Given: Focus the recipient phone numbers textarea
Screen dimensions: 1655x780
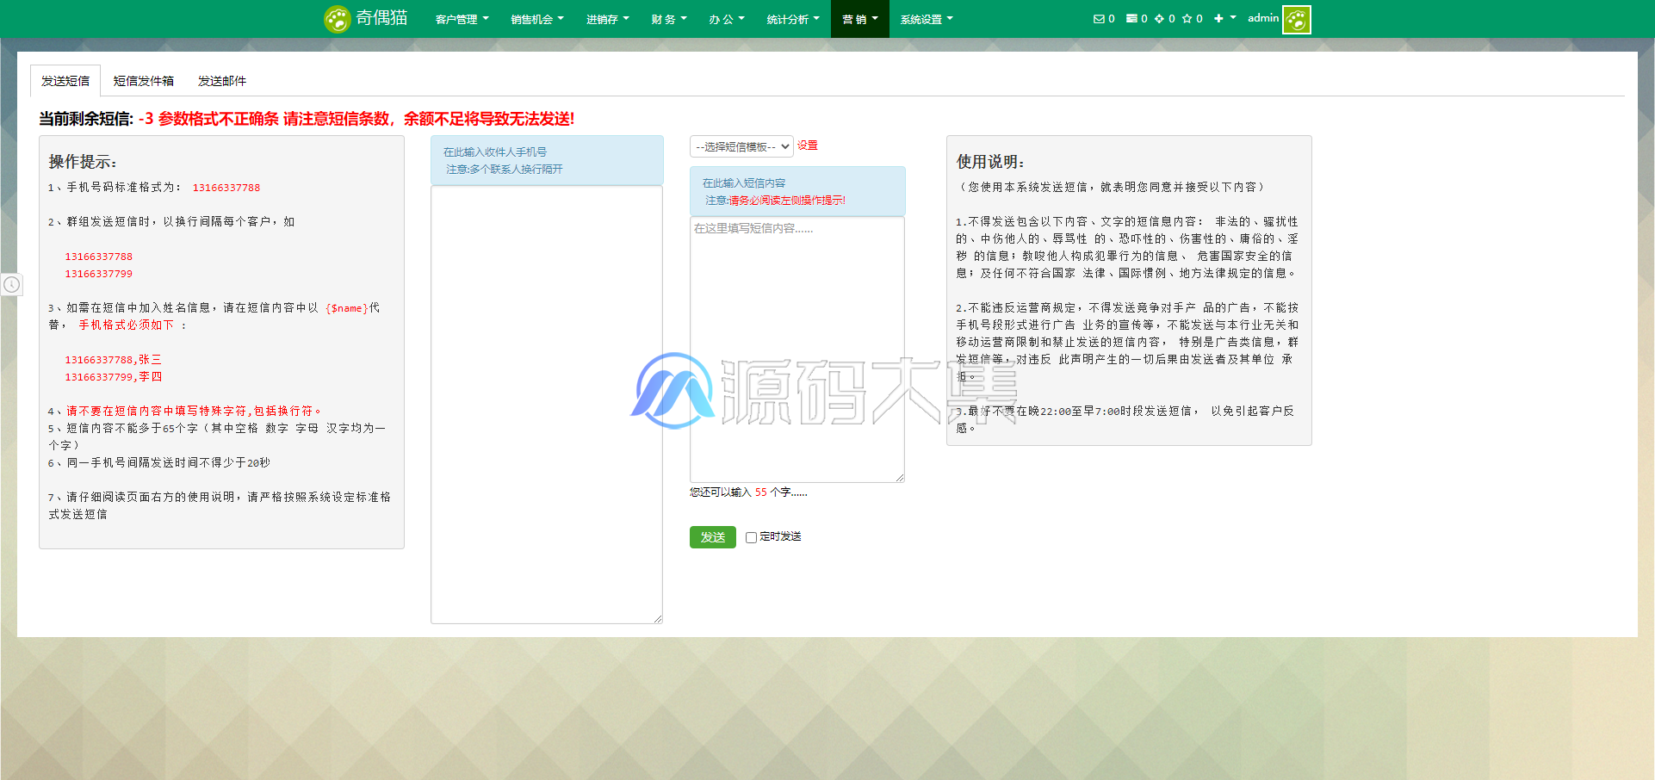Looking at the screenshot, I should [547, 405].
